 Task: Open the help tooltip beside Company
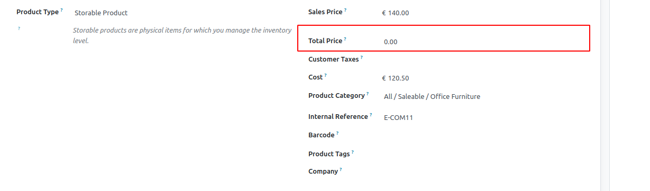coord(341,169)
